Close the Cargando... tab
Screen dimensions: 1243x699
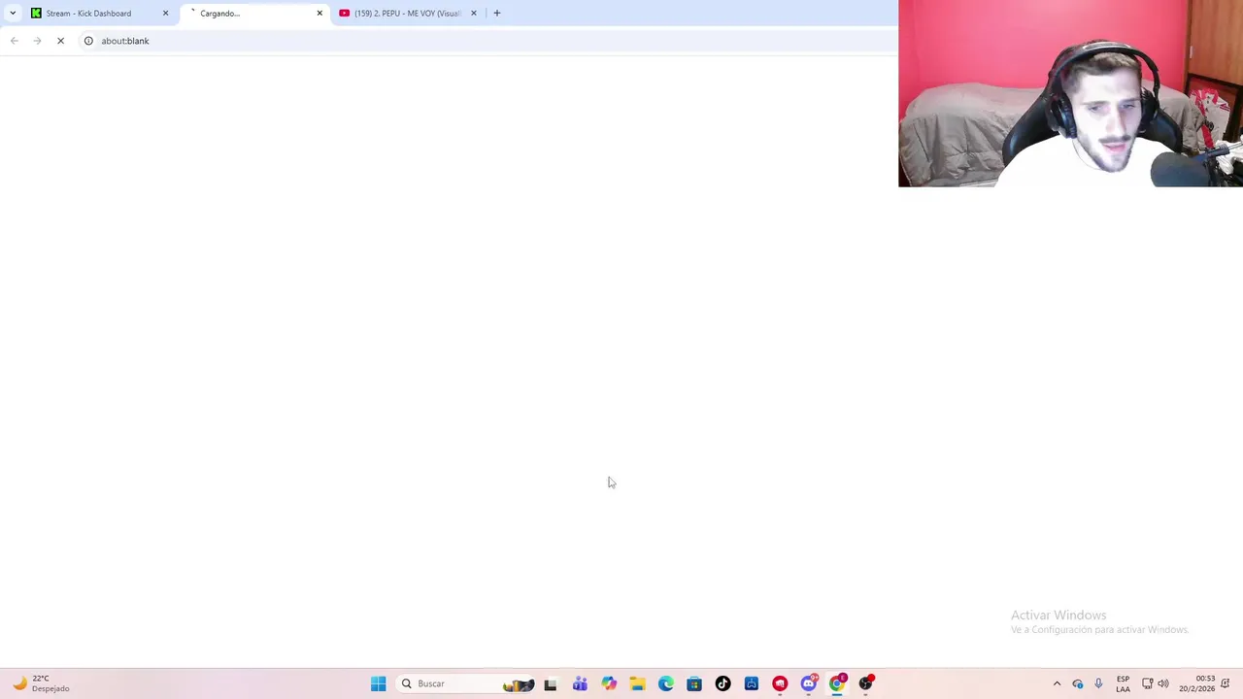(319, 14)
